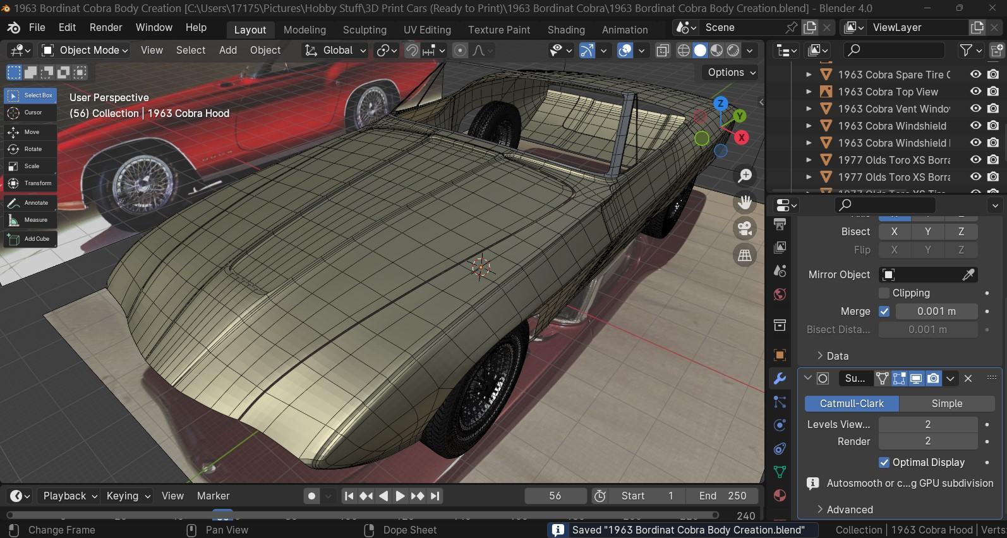
Task: Toggle subdivision modifier render visibility camera
Action: pos(933,379)
